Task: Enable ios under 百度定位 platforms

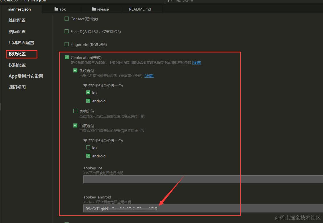Action: click(x=88, y=147)
